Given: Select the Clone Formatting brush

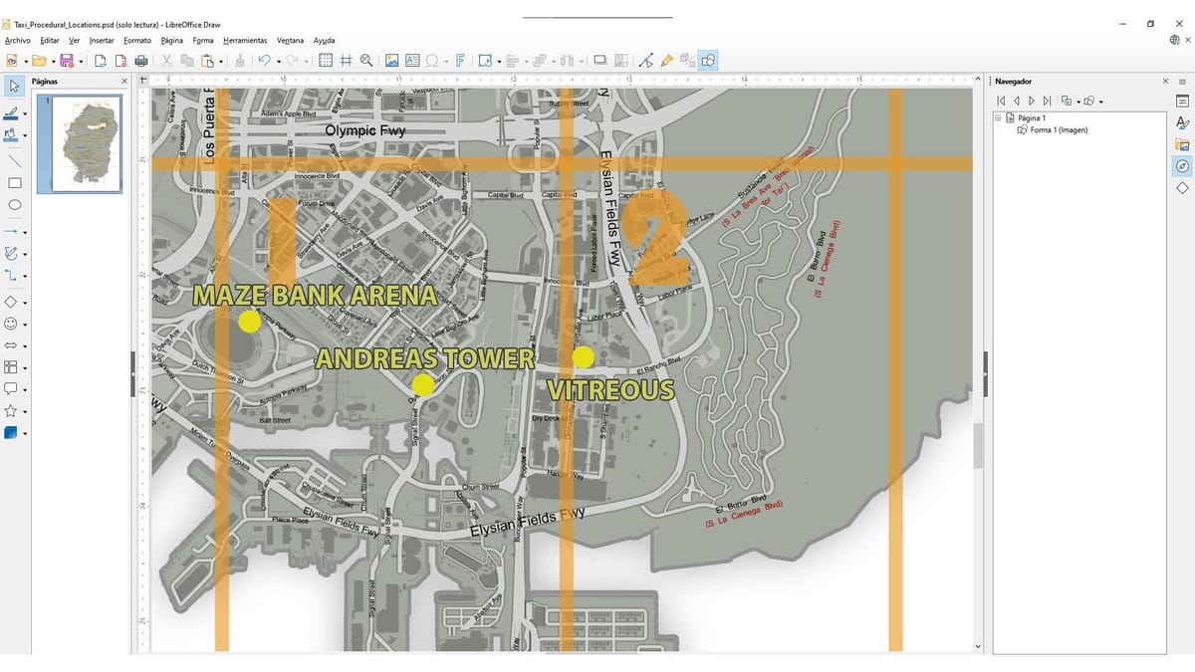Looking at the screenshot, I should pyautogui.click(x=239, y=60).
